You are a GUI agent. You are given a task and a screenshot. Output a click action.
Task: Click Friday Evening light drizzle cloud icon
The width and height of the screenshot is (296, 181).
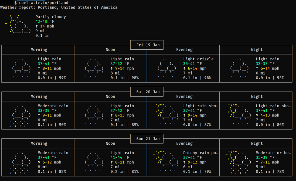167,68
